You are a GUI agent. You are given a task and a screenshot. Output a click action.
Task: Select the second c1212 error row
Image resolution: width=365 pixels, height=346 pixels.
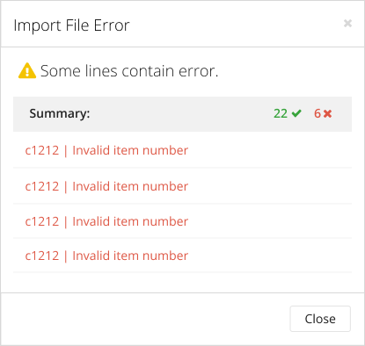(x=182, y=186)
